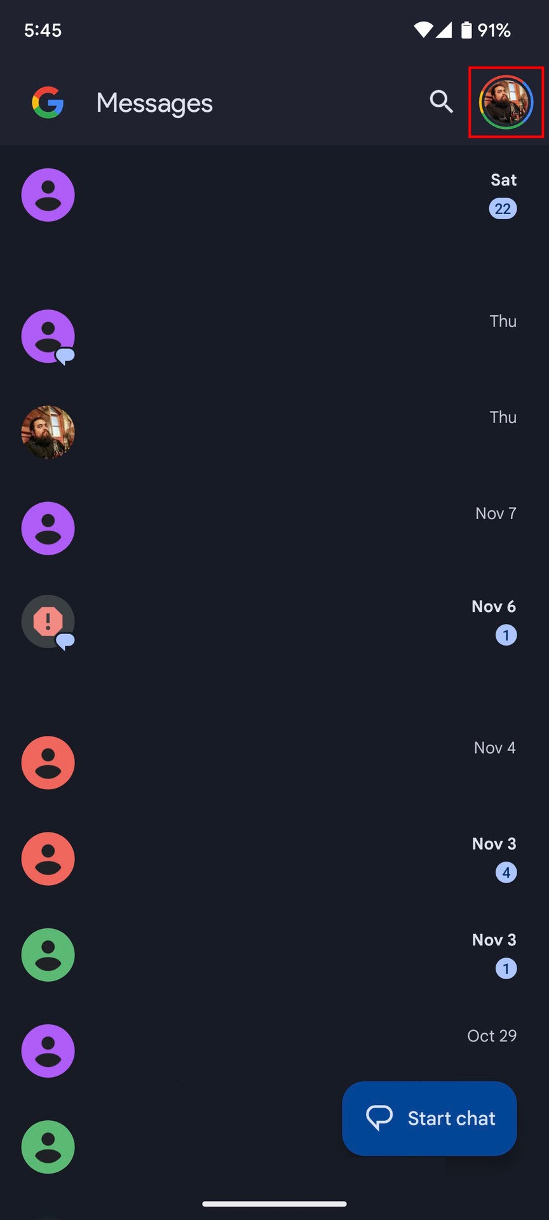Open the Nov 7 conversation avatar
Screen dimensions: 549x1220
48,529
